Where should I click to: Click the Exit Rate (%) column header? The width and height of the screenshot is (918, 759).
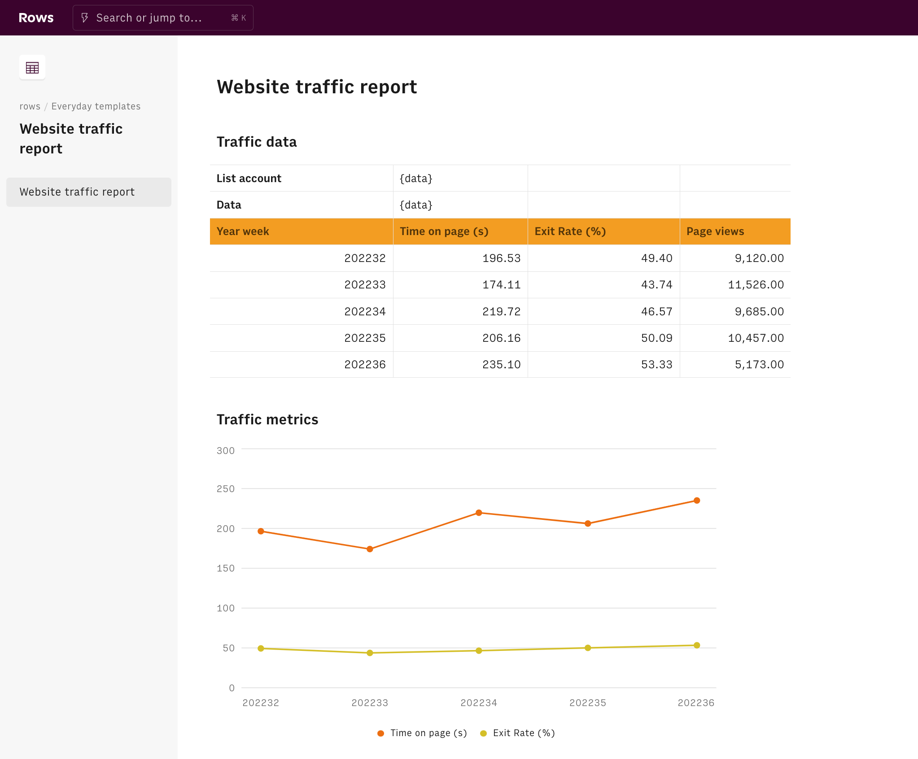(603, 231)
